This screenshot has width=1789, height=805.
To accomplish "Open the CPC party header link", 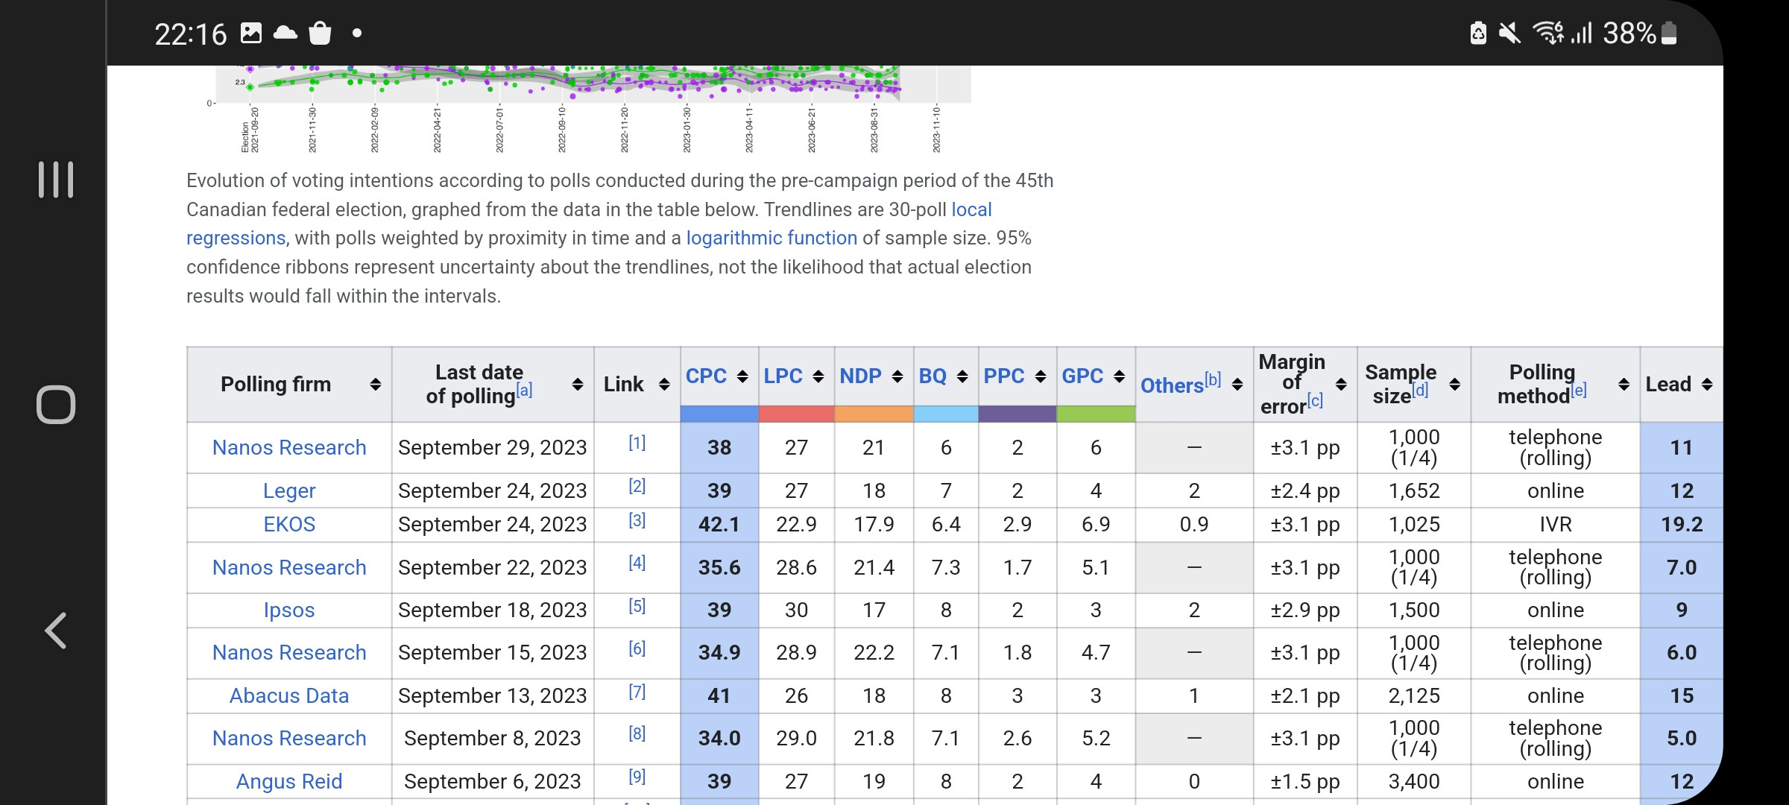I will click(x=706, y=376).
